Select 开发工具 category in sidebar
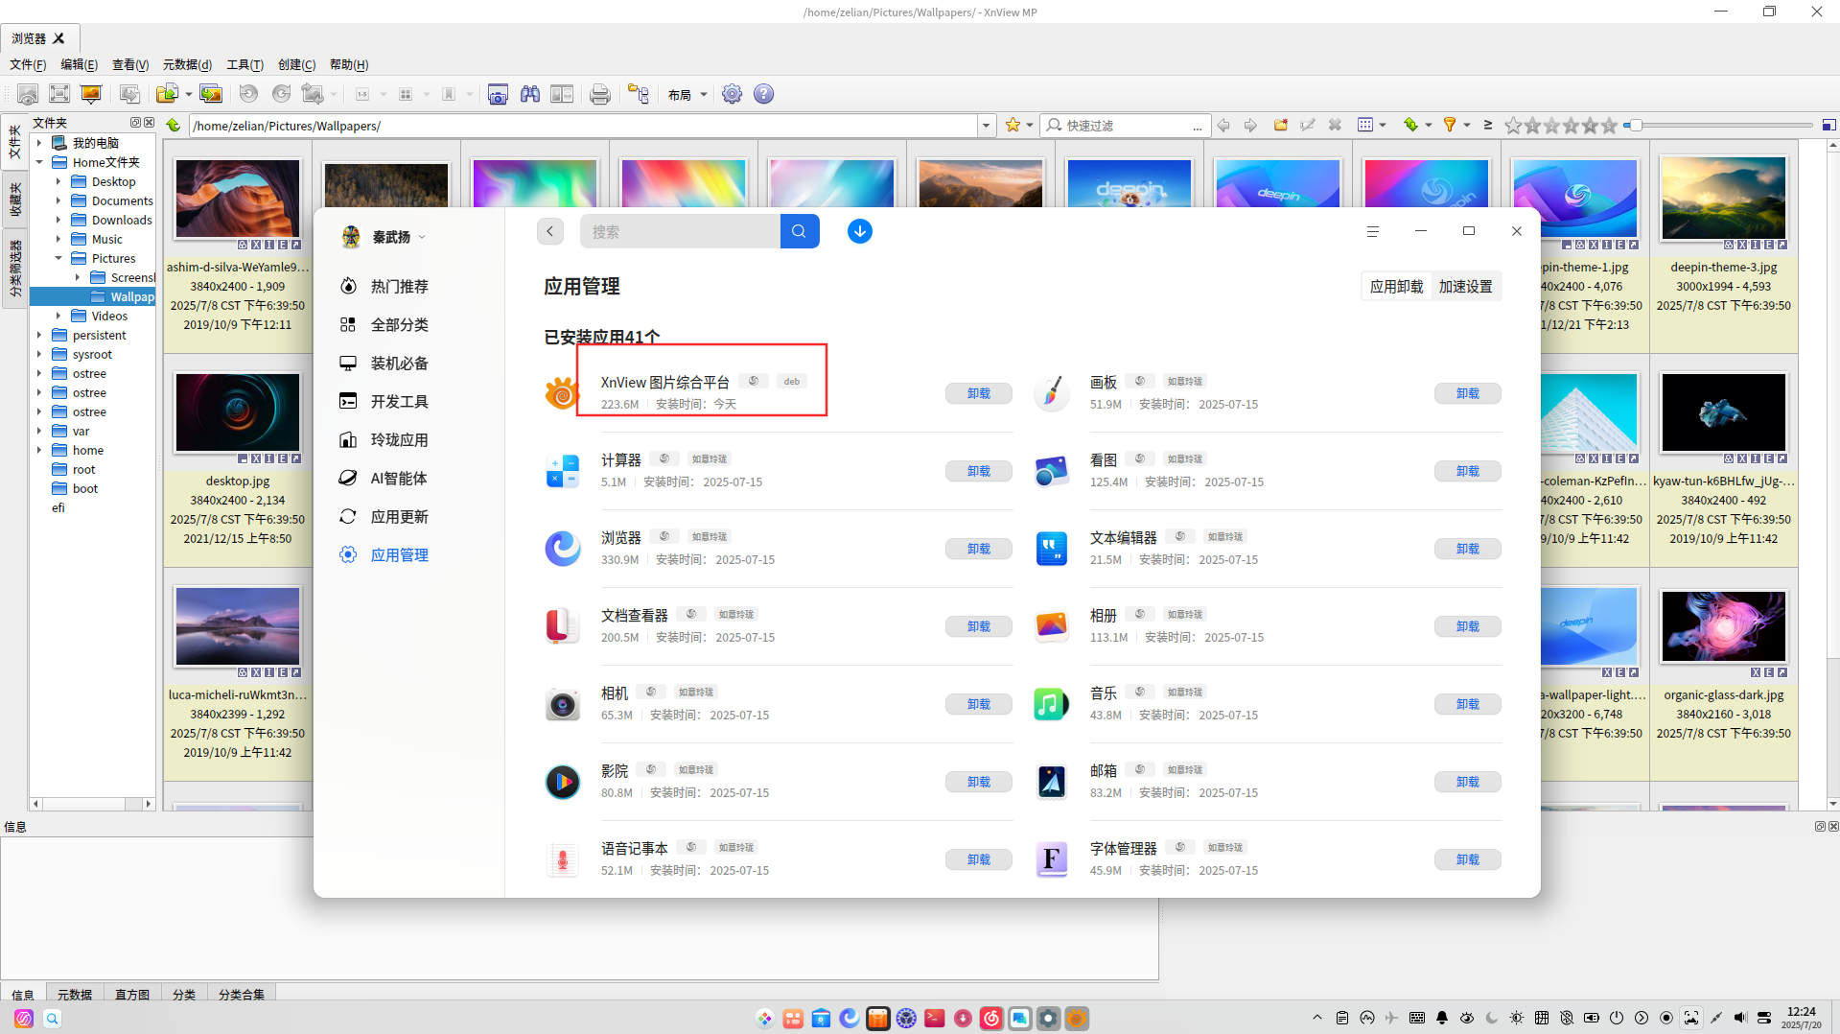Image resolution: width=1840 pixels, height=1034 pixels. pos(400,402)
